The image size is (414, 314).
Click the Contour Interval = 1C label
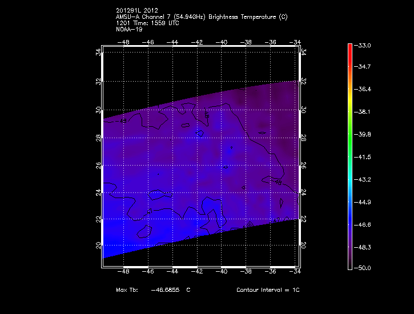click(x=268, y=290)
